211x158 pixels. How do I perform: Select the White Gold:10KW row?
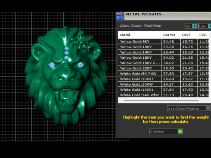point(164,84)
